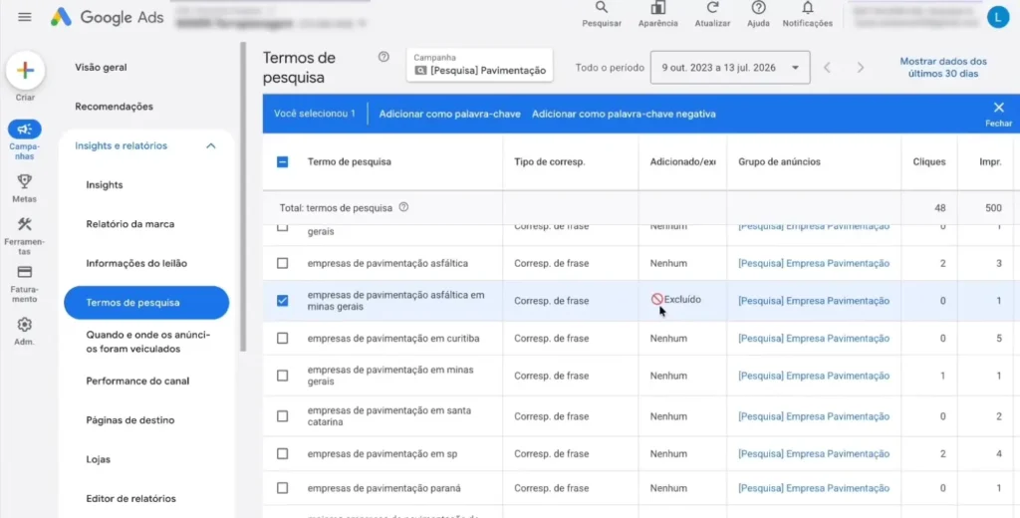Screen dimensions: 1020x518
Task: Go to previous date range arrow
Action: (828, 68)
